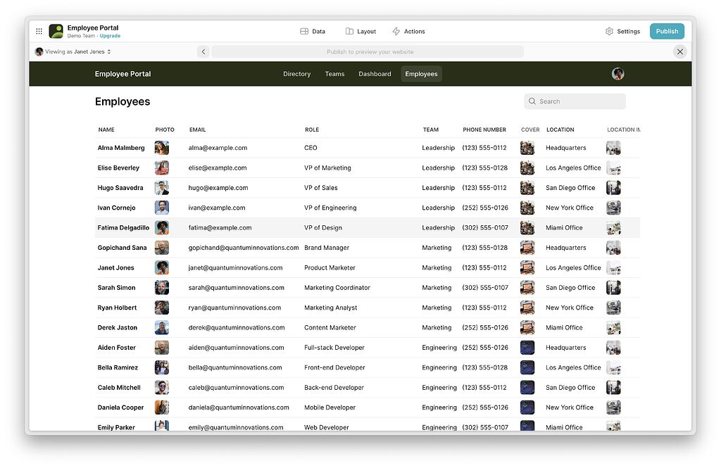Open the Data tab icon

pos(303,31)
